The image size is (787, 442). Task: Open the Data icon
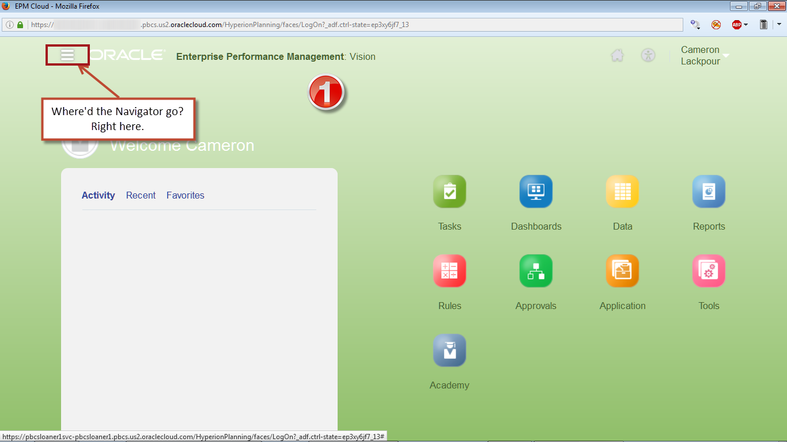[x=622, y=192]
